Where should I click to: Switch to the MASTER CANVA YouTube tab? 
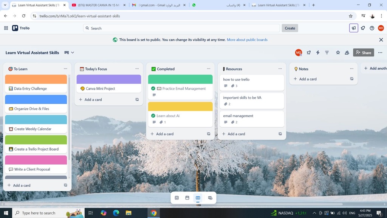99,5
